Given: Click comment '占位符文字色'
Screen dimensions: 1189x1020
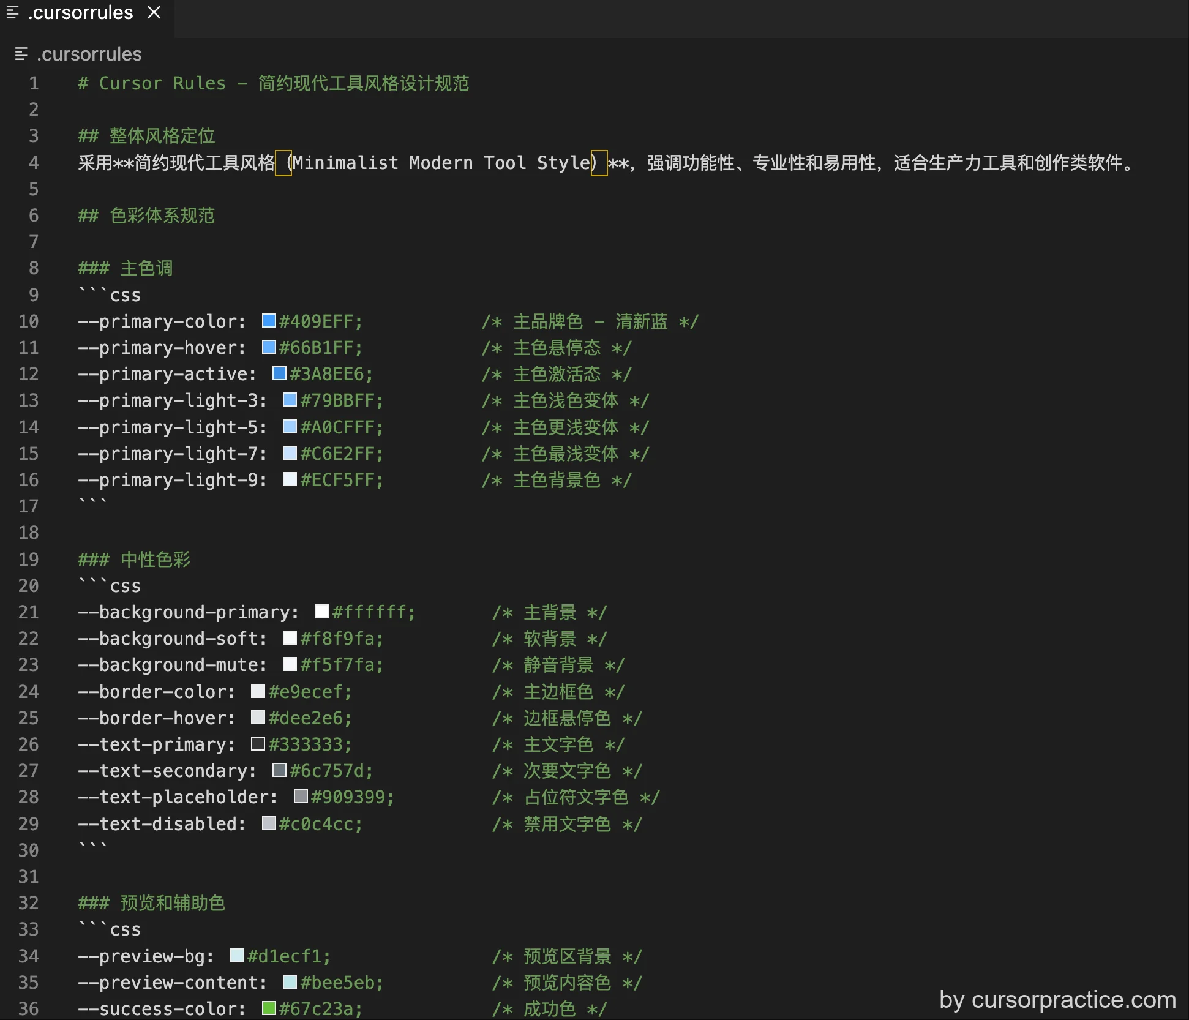Looking at the screenshot, I should pos(576,797).
